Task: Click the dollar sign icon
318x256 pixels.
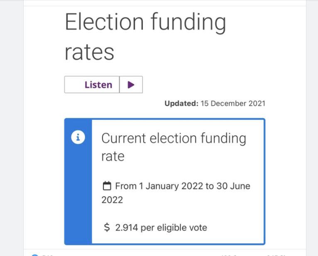Action: (107, 227)
